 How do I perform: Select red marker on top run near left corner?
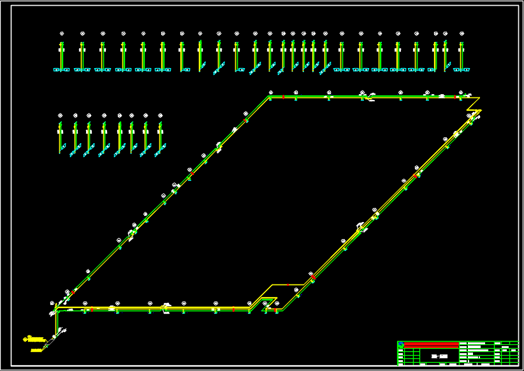click(x=283, y=97)
